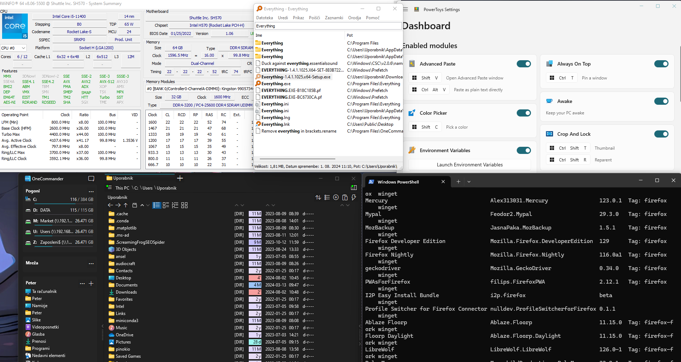
Task: Open the sort order arrows icon
Action: [x=318, y=197]
